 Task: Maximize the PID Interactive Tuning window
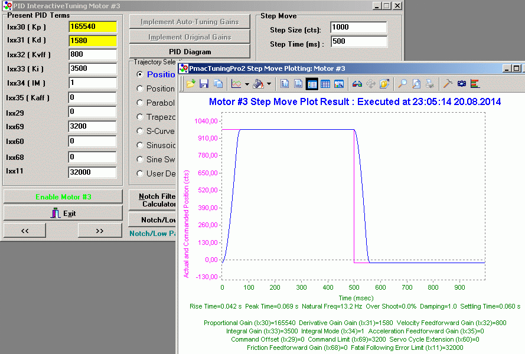(x=387, y=6)
